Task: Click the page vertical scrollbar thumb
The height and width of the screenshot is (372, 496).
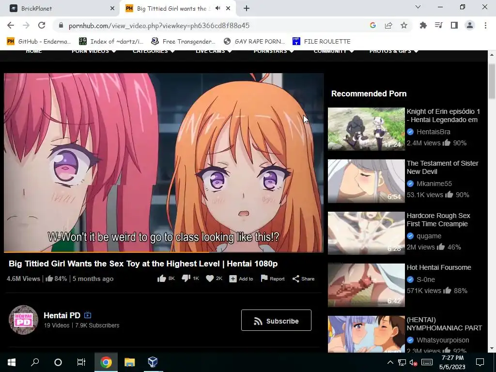Action: click(x=492, y=81)
